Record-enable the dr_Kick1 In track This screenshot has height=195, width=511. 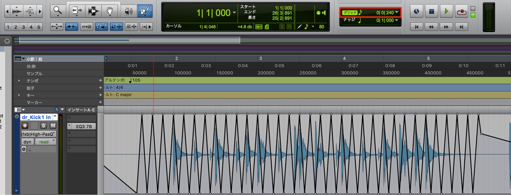pyautogui.click(x=25, y=126)
